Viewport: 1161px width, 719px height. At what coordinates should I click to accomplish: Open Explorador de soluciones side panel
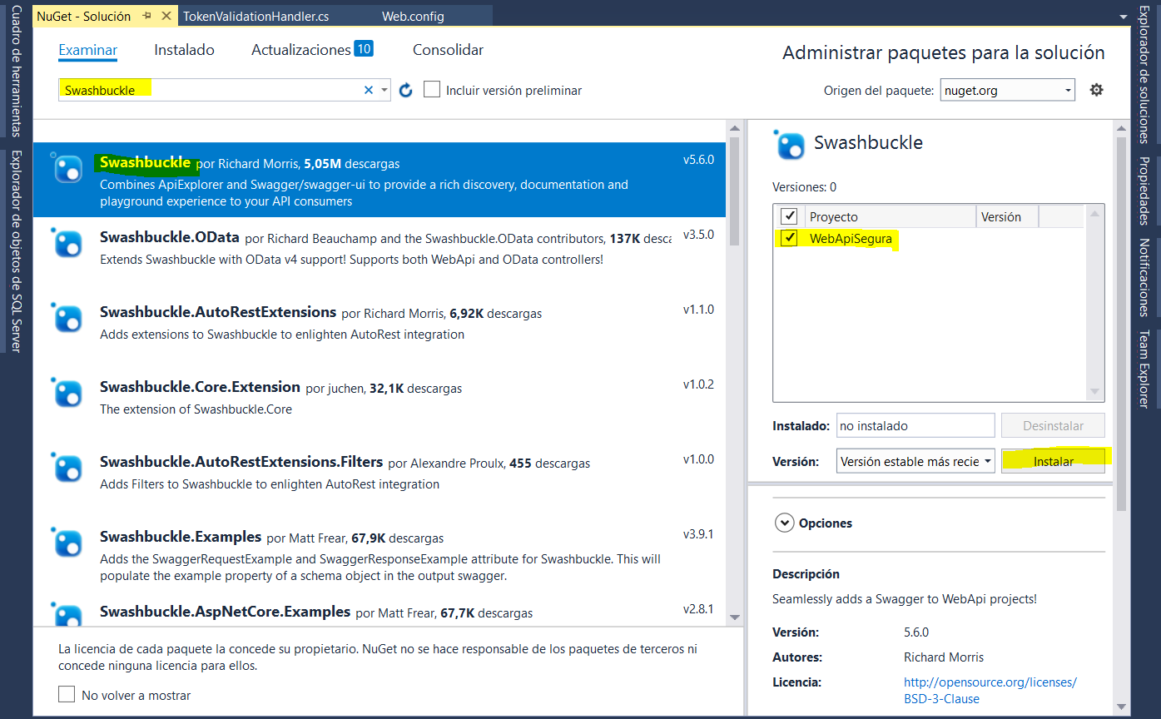pyautogui.click(x=1144, y=75)
